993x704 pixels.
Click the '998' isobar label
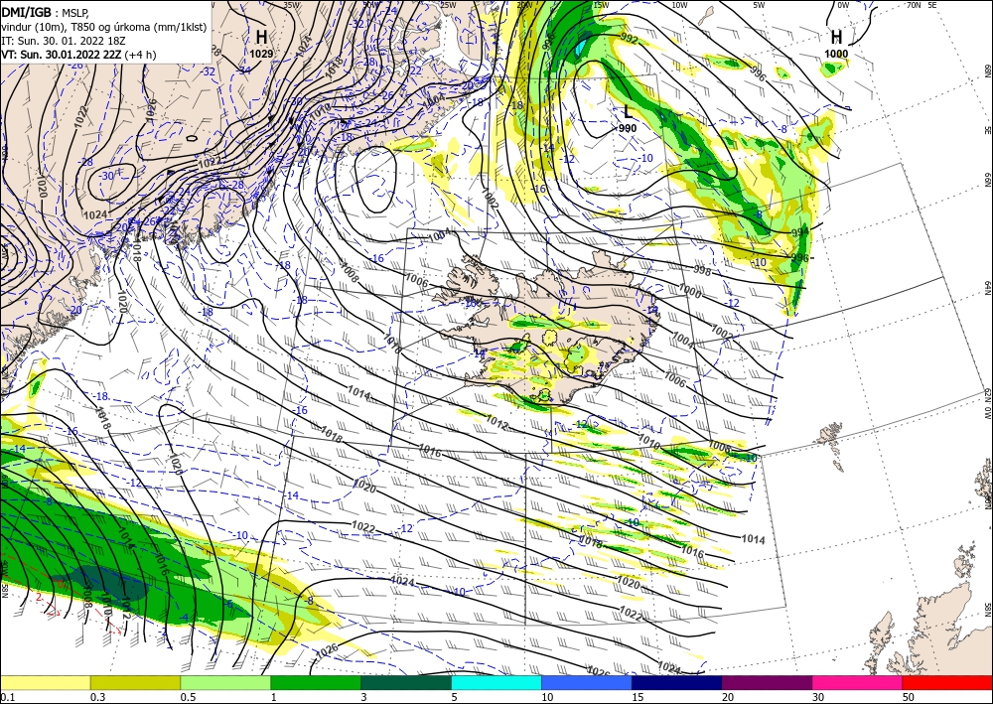[x=702, y=271]
